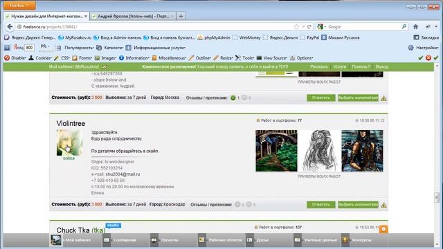The image size is (443, 249).
Task: Switch to the Андрей Фролов portfolio tab
Action: tap(133, 17)
